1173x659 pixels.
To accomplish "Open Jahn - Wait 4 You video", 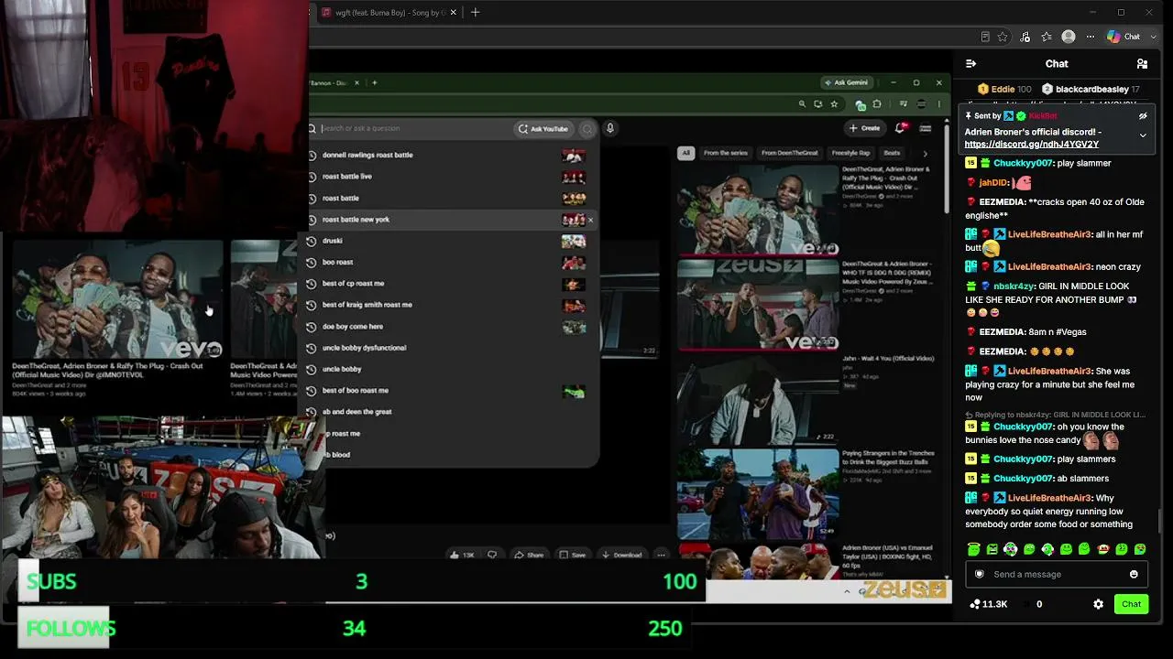I will (x=758, y=399).
